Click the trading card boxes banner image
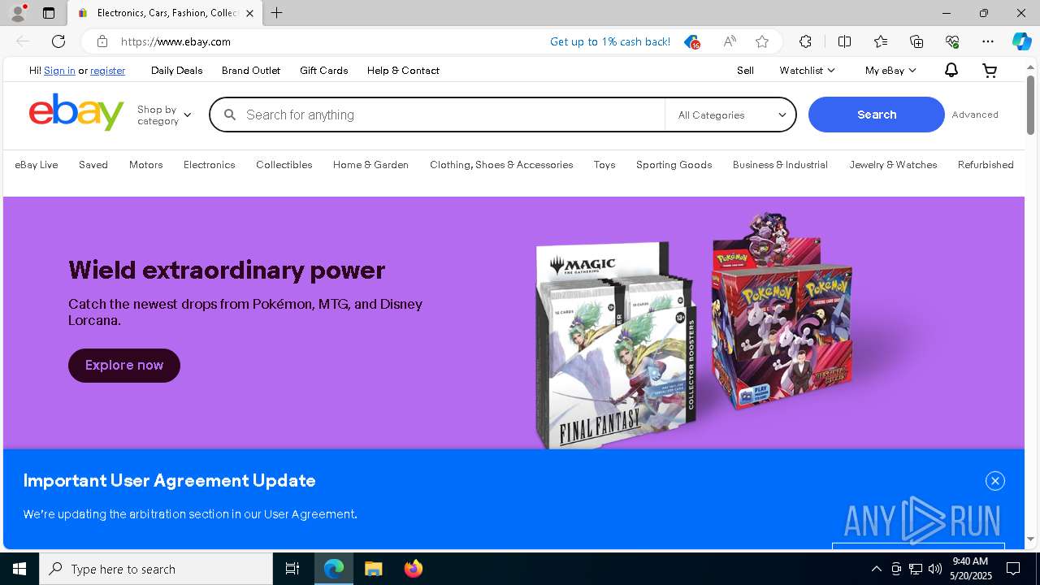Viewport: 1040px width, 585px height. [x=695, y=329]
